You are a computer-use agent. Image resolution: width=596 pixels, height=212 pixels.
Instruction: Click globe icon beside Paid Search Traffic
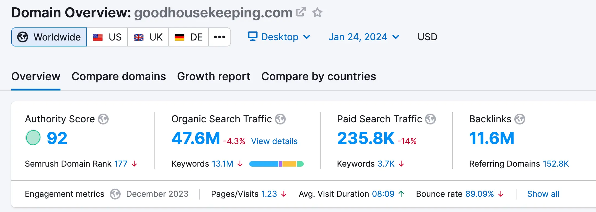pos(430,119)
